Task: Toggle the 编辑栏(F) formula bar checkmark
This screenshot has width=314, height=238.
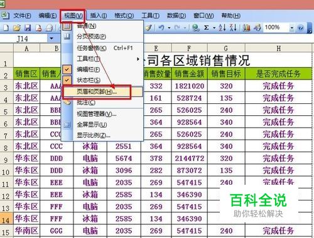Action: (x=67, y=70)
